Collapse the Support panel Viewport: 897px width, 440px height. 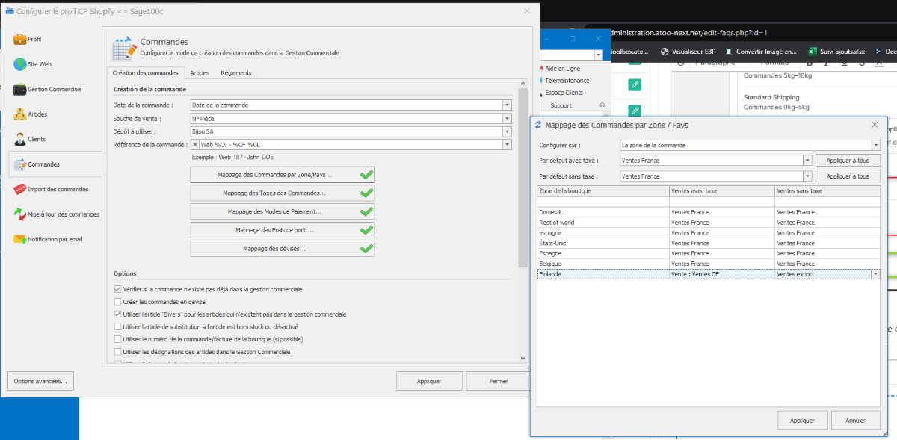point(602,105)
